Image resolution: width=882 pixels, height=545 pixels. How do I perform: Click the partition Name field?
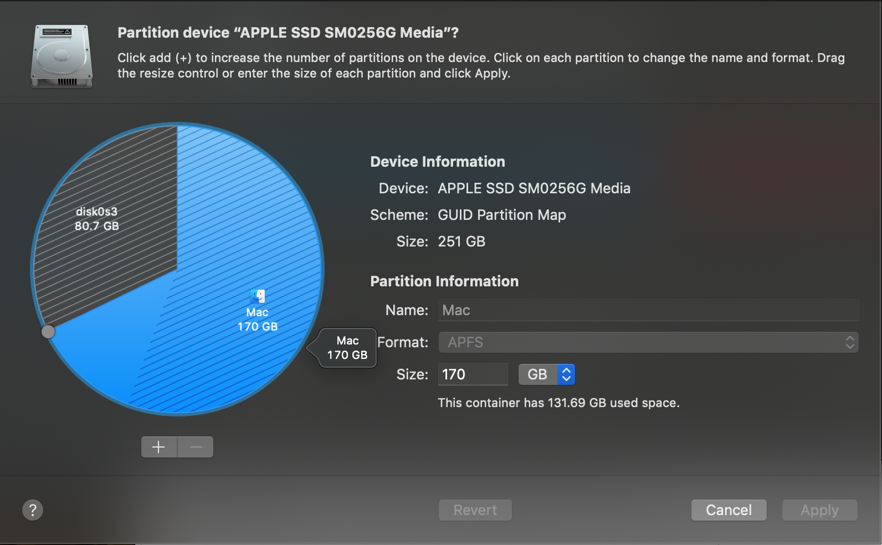tap(649, 310)
